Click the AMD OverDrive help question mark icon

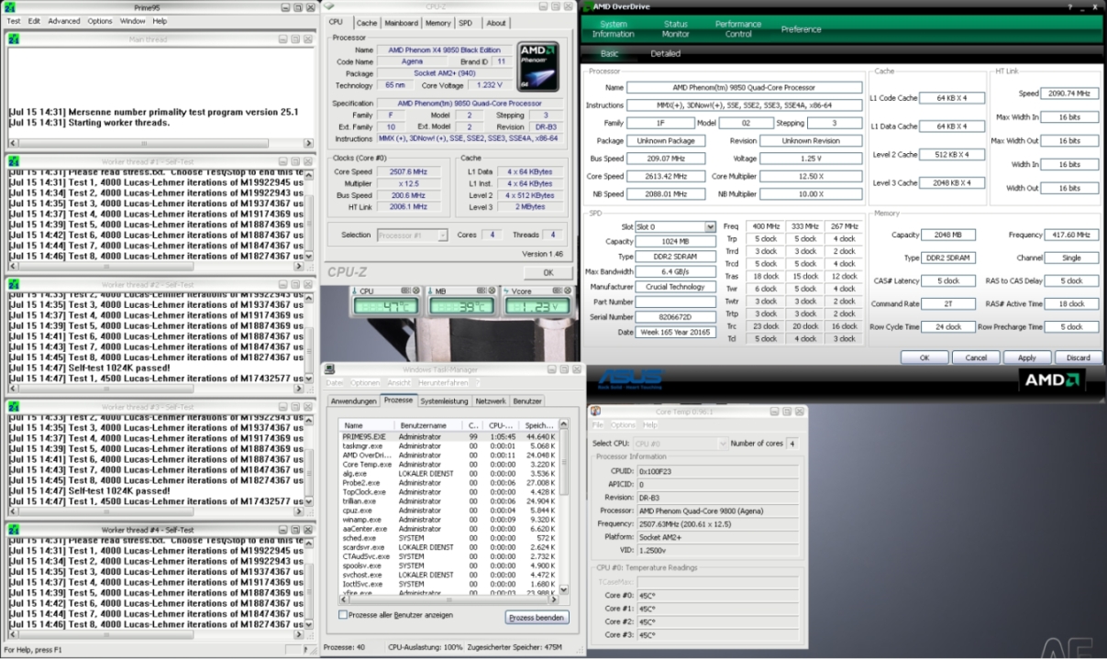pos(1069,7)
